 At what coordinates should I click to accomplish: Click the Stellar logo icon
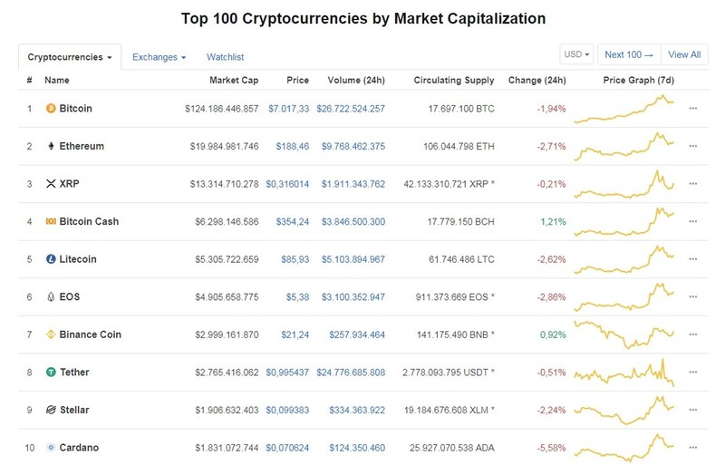(x=51, y=410)
